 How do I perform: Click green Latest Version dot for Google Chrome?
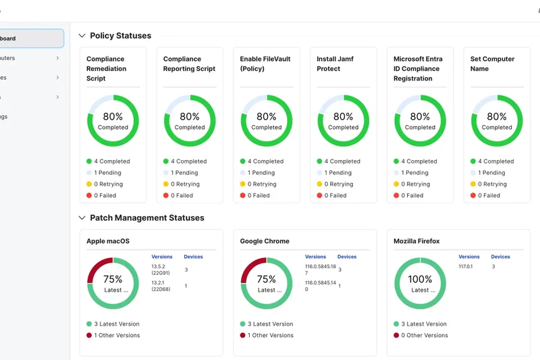(x=243, y=324)
